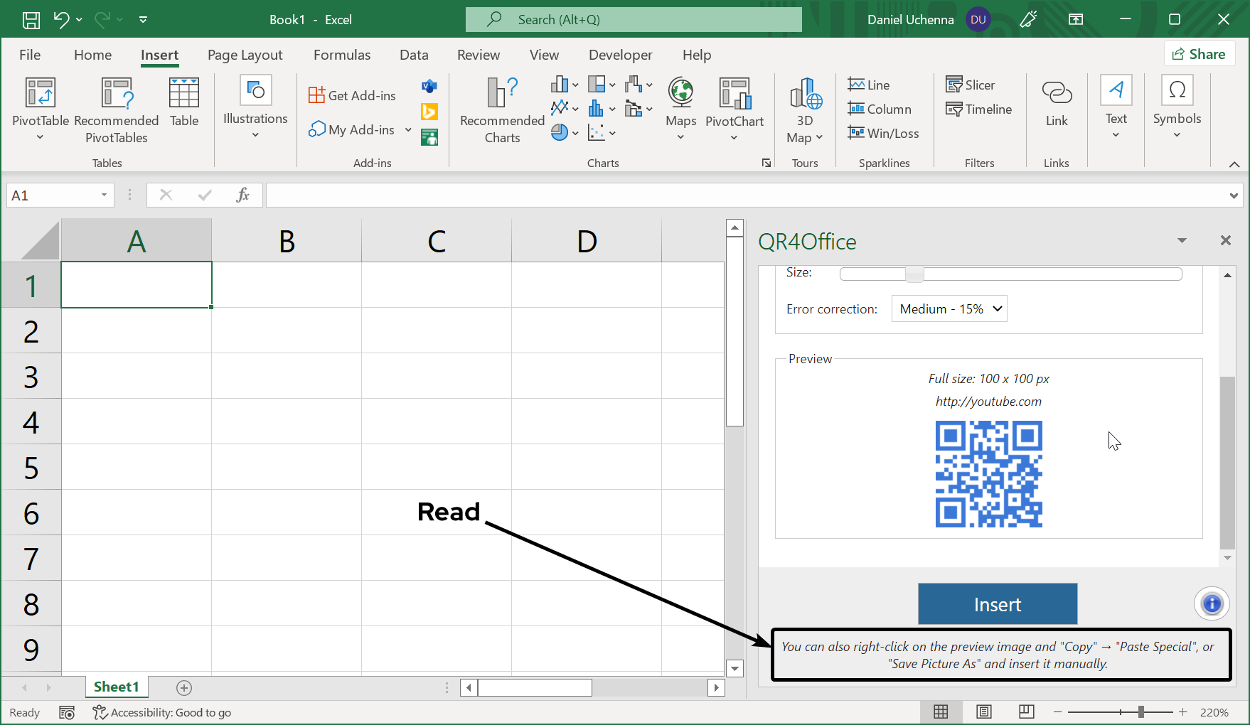Expand the My Add-ins dropdown arrow
Viewport: 1250px width, 725px height.
click(408, 130)
